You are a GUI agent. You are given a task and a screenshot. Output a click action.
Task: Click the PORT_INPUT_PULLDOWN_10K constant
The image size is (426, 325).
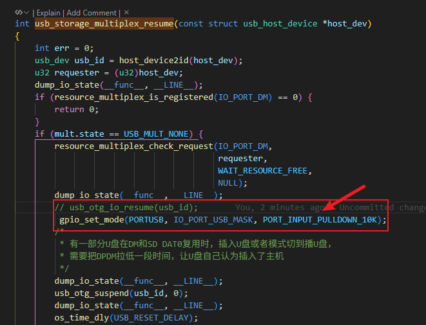click(x=320, y=219)
